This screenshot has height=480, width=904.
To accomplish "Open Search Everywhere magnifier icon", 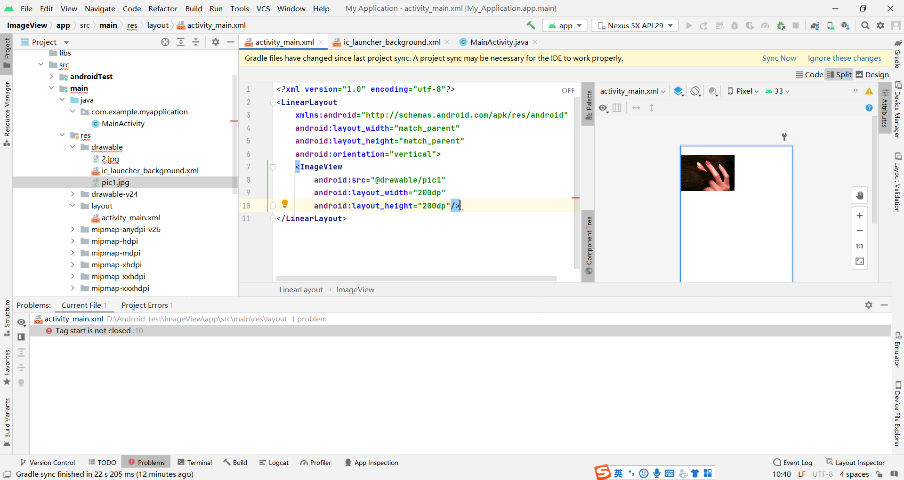I will (865, 26).
